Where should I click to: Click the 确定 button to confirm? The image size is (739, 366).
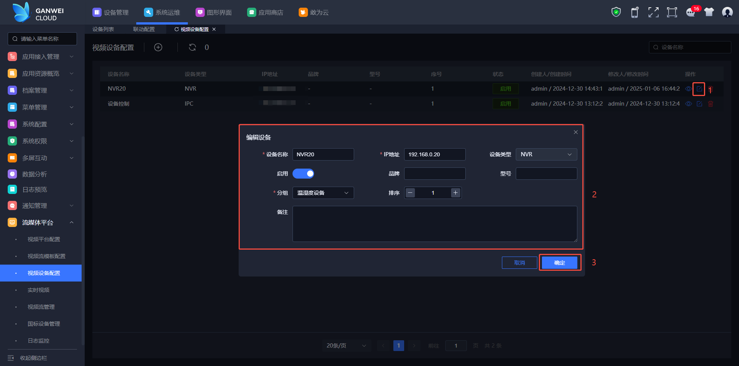click(560, 263)
